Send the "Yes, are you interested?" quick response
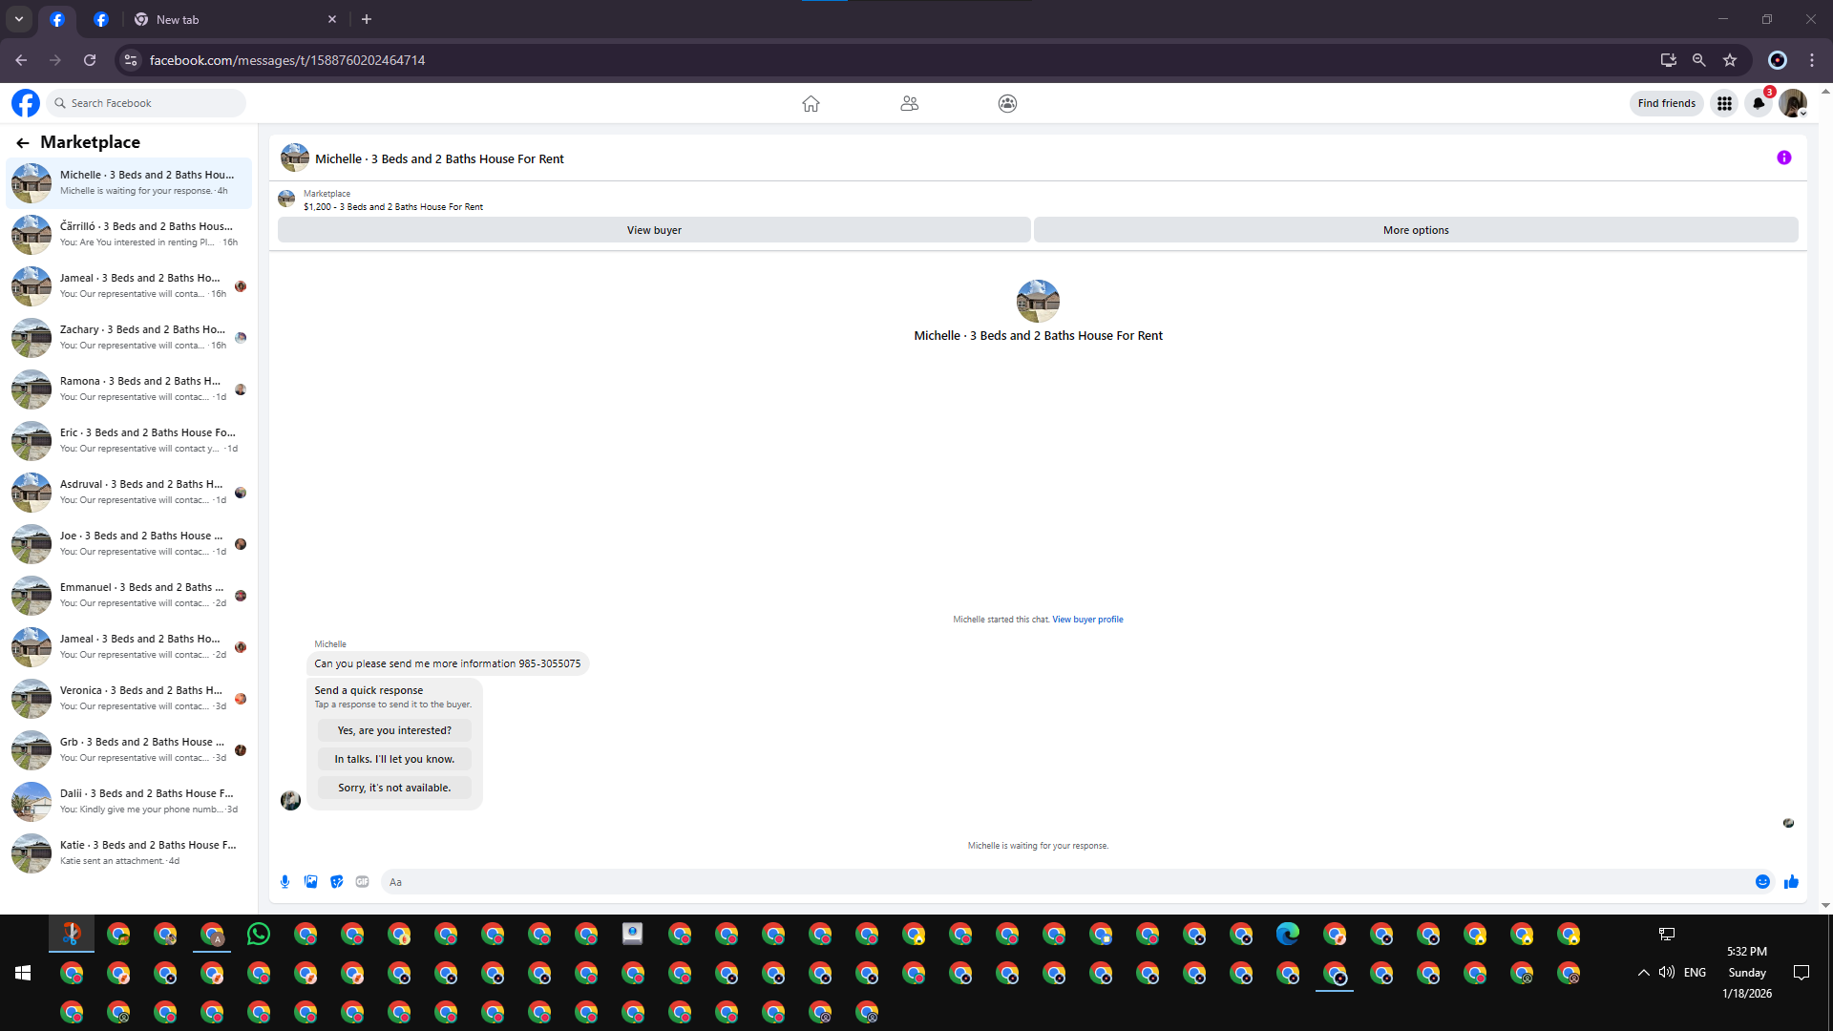Screen dimensions: 1833x1031 394,730
